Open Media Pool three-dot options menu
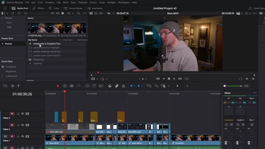The image size is (265, 149). pyautogui.click(x=84, y=13)
